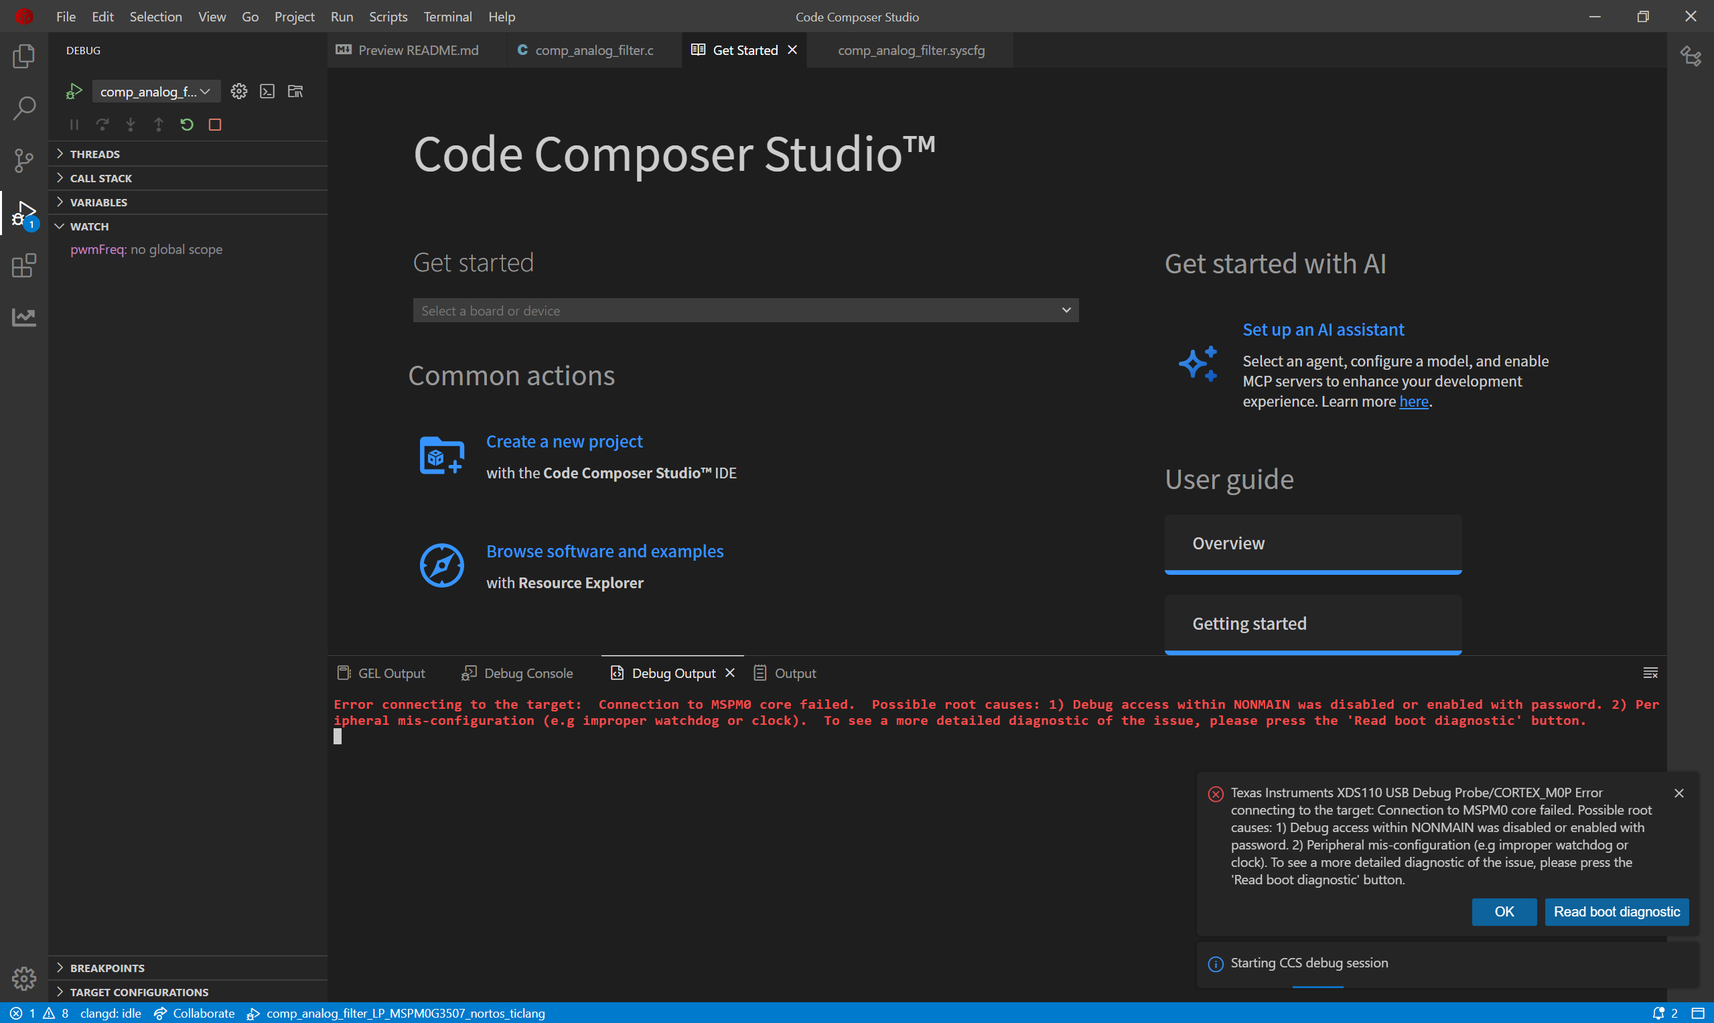The width and height of the screenshot is (1714, 1023).
Task: Open the Browse software and examples link
Action: (605, 551)
